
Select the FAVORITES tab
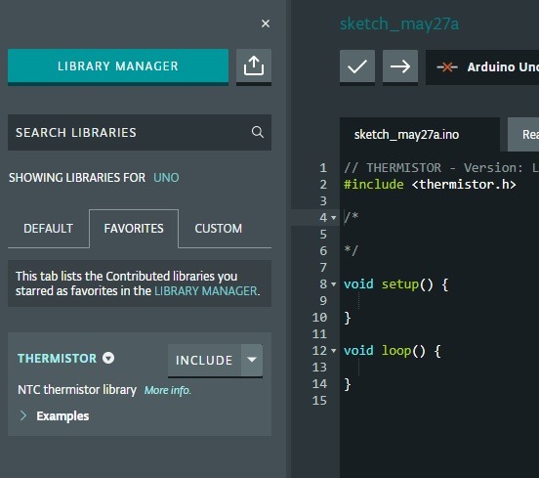coord(134,229)
